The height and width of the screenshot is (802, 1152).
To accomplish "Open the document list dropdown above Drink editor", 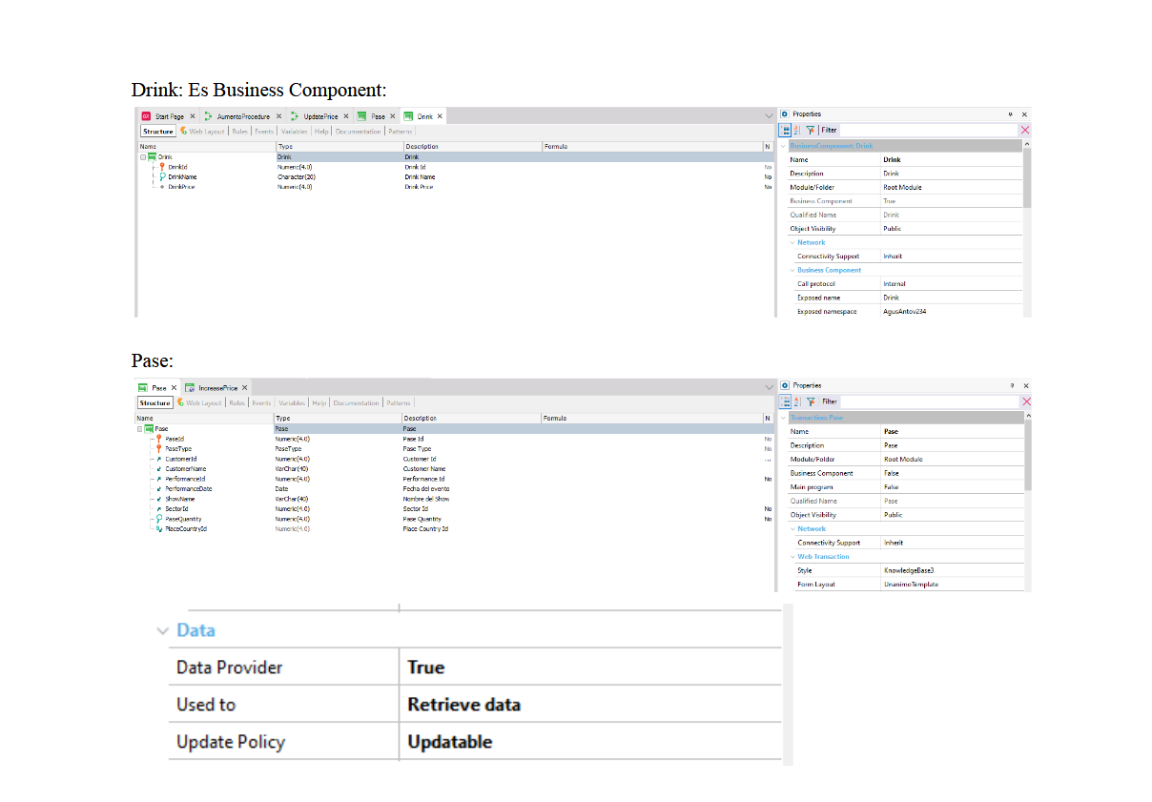I will [770, 116].
